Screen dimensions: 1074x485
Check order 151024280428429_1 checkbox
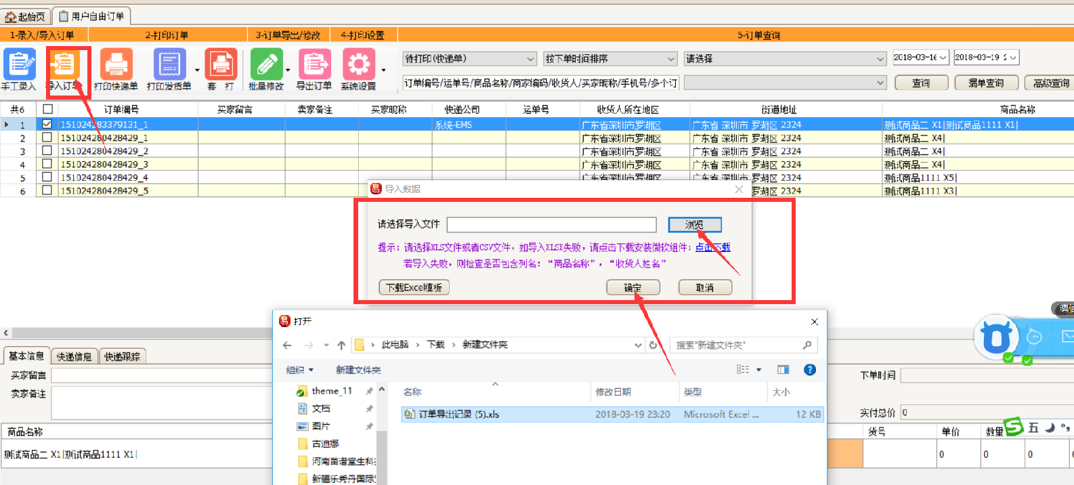click(x=47, y=138)
